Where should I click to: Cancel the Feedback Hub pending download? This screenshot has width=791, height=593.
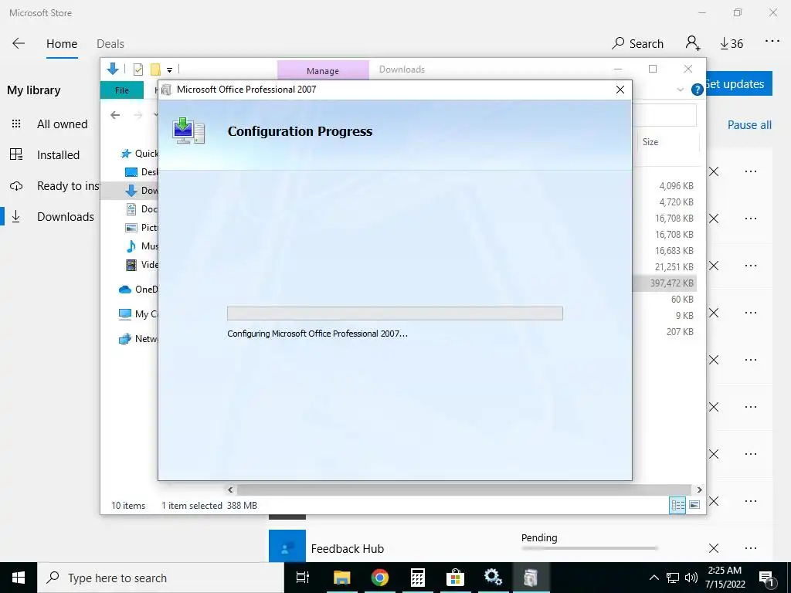[x=713, y=548]
